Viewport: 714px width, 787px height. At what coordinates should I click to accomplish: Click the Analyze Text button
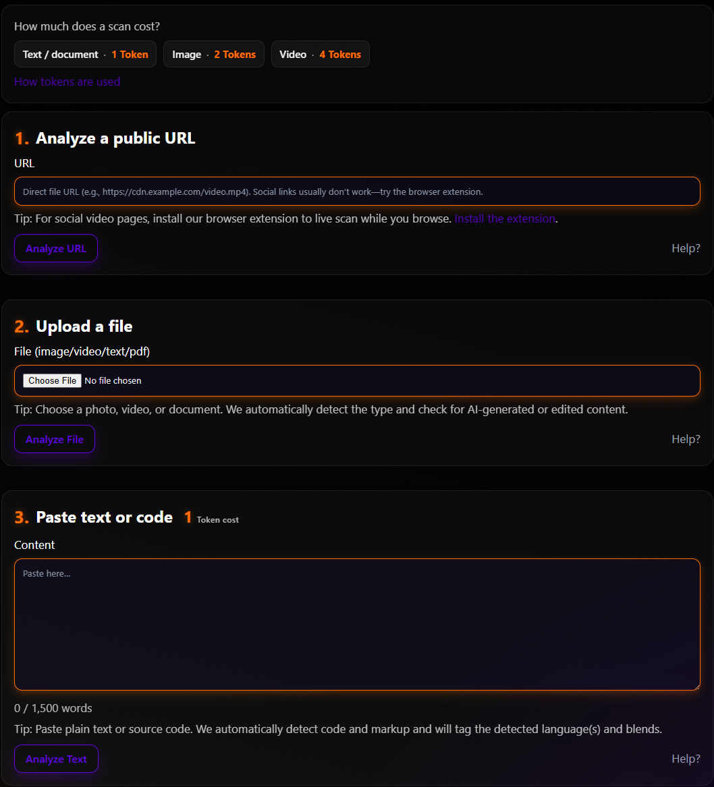(56, 759)
